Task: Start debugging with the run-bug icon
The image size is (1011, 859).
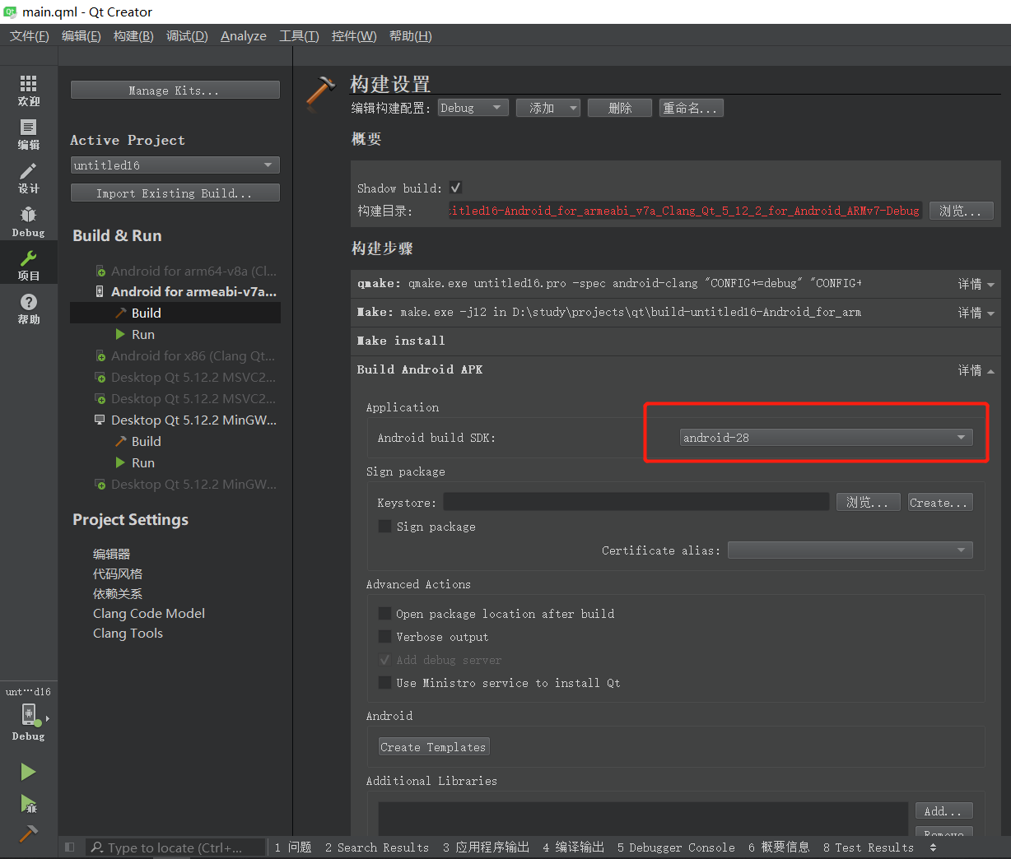Action: [28, 804]
